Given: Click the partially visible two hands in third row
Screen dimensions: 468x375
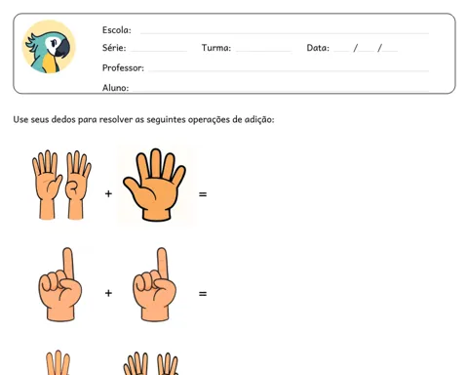Looking at the screenshot, I should click(x=151, y=363).
